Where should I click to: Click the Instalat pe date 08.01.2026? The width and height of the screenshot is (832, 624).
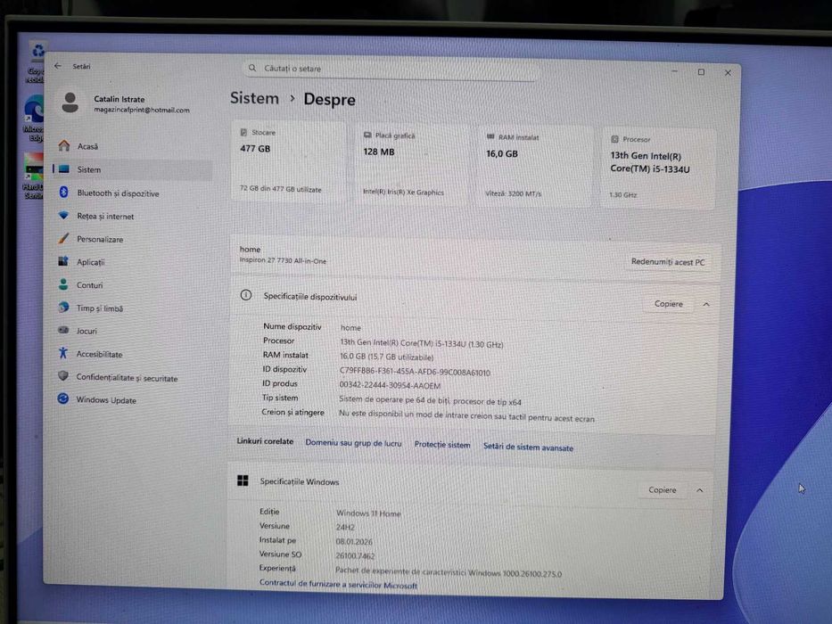pyautogui.click(x=354, y=541)
